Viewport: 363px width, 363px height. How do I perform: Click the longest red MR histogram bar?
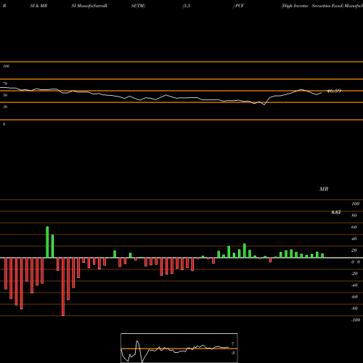63,287
